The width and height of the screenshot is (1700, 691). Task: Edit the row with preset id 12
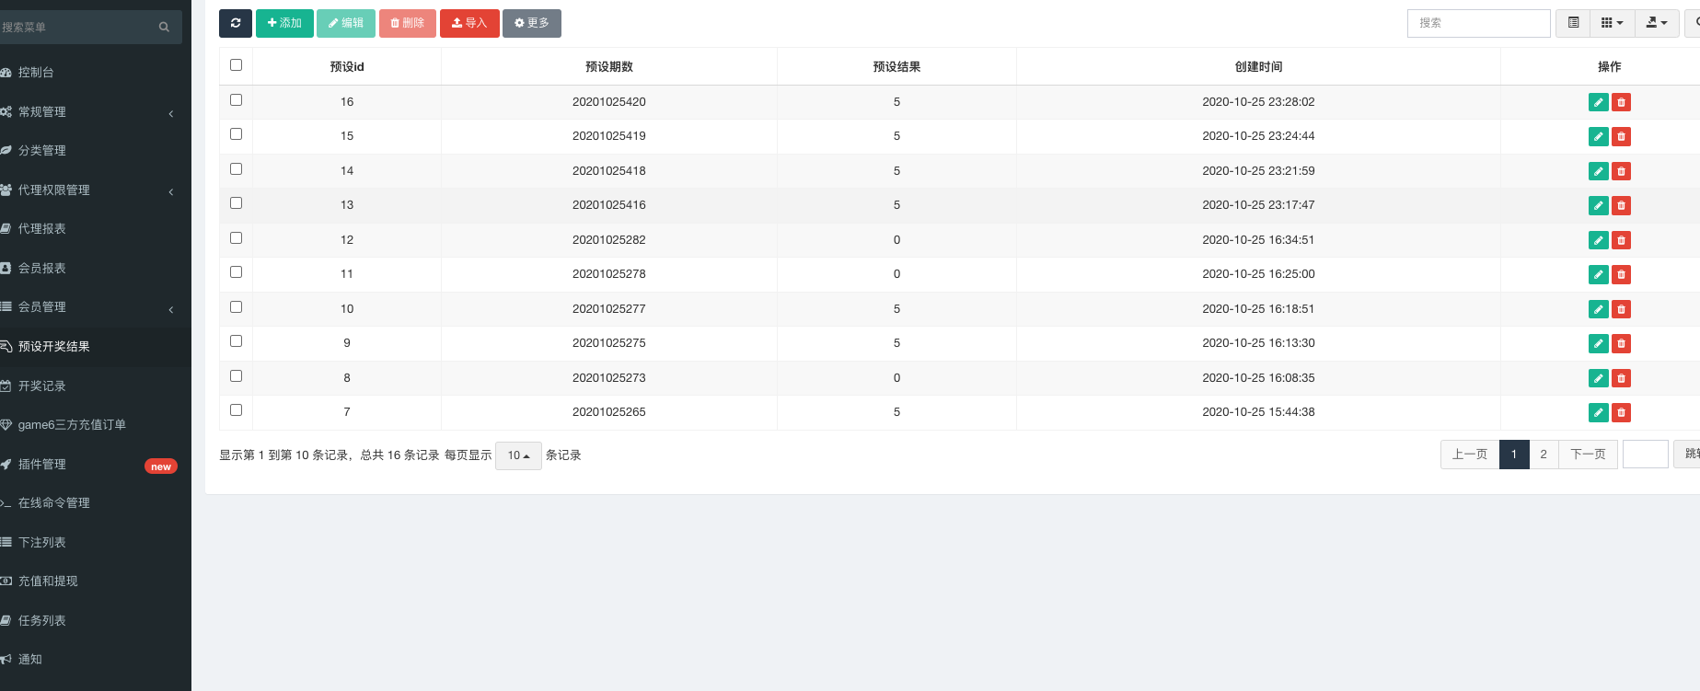coord(1599,240)
